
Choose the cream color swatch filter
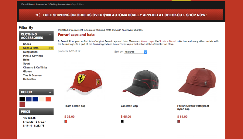click(x=42, y=99)
